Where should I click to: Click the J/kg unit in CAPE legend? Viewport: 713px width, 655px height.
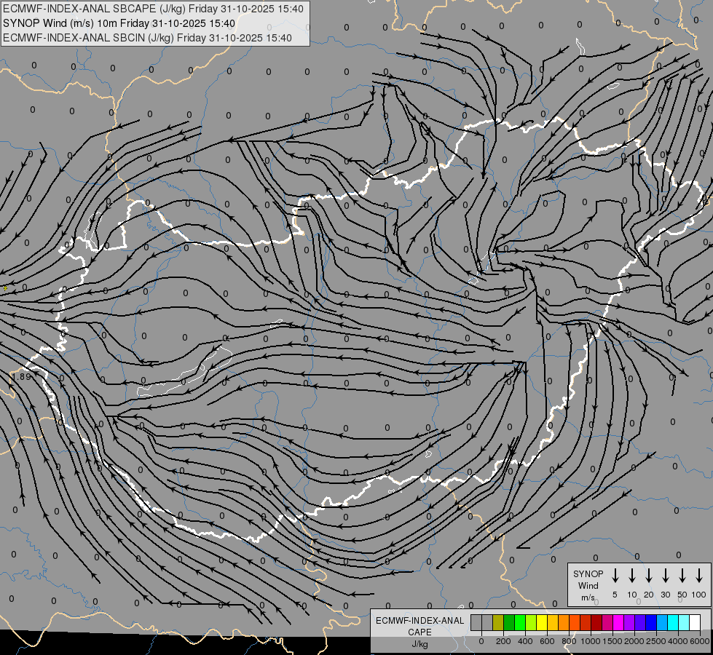(419, 644)
